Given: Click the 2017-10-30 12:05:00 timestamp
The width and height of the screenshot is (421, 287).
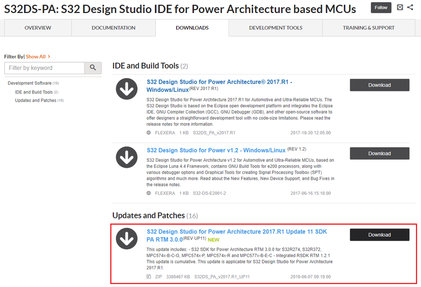Looking at the screenshot, I should pyautogui.click(x=311, y=133).
